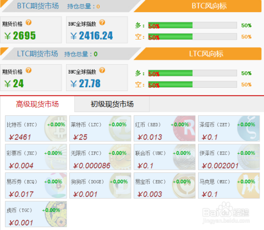The width and height of the screenshot is (264, 230).
Task: Click the infinity coin logo in 无限币 card
Action: pos(120,157)
